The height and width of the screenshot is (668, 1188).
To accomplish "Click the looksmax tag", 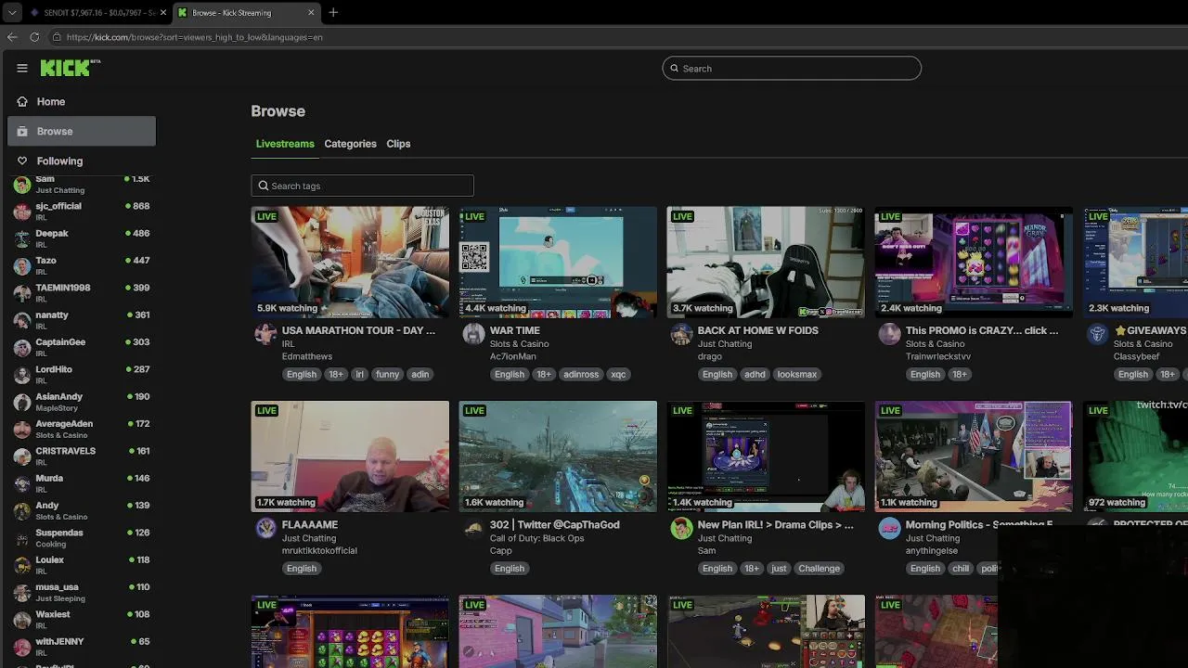I will [x=797, y=374].
